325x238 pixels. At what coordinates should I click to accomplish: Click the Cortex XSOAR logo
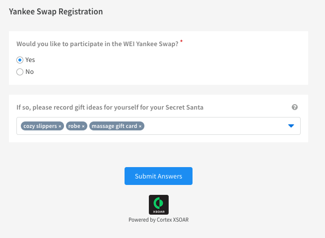159,205
